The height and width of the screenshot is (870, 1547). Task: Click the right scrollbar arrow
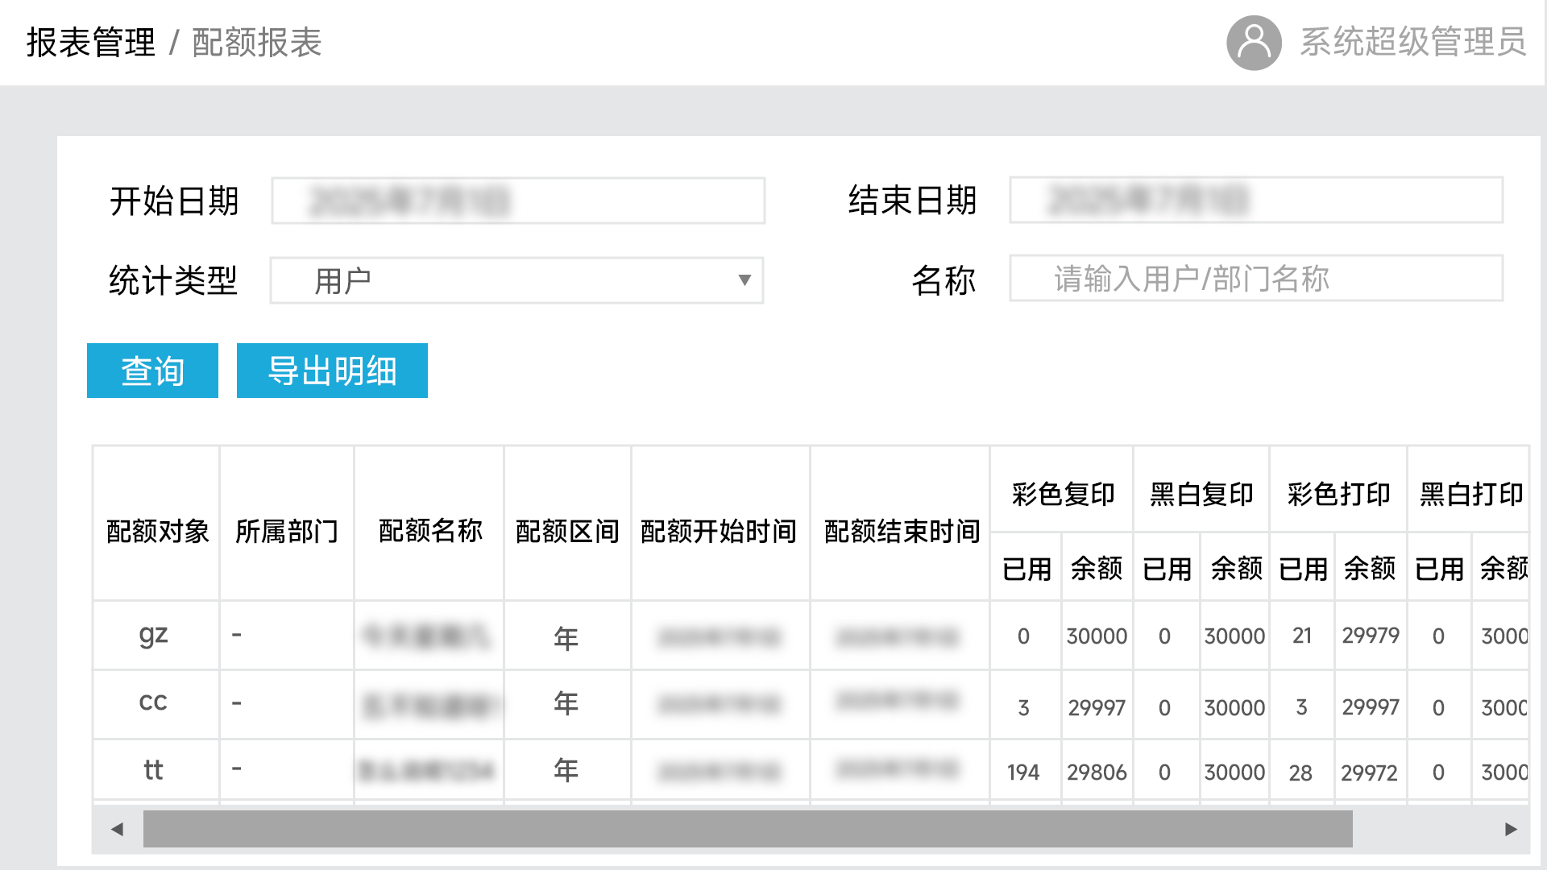(1511, 829)
